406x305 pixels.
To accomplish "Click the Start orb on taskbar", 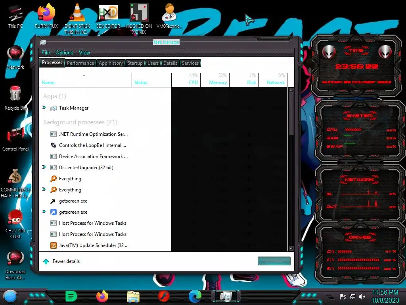I will (10, 296).
